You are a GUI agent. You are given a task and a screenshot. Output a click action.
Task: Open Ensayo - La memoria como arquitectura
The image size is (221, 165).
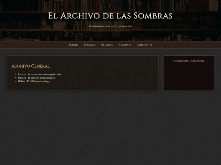(40, 74)
